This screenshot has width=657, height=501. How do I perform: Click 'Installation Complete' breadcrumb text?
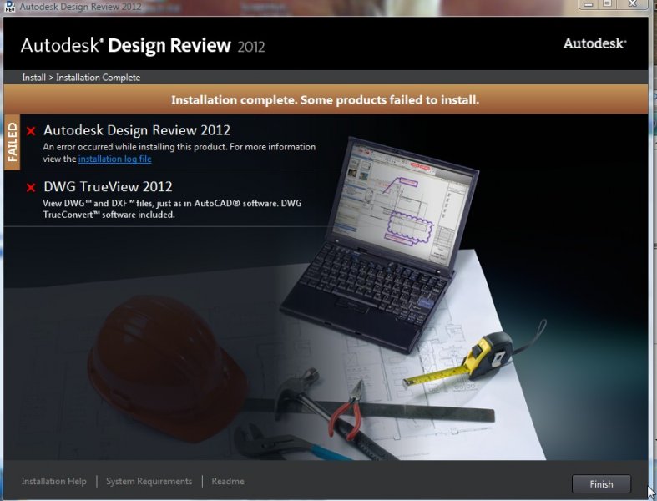click(98, 78)
